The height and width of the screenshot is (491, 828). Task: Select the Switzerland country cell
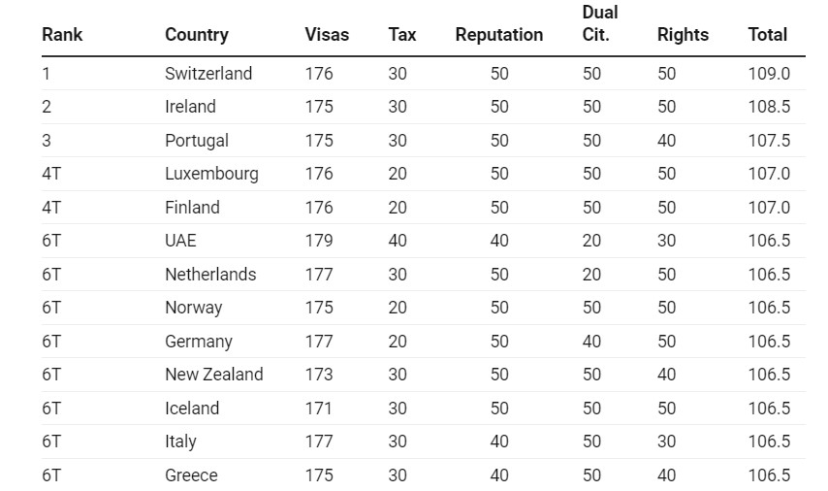(x=208, y=74)
